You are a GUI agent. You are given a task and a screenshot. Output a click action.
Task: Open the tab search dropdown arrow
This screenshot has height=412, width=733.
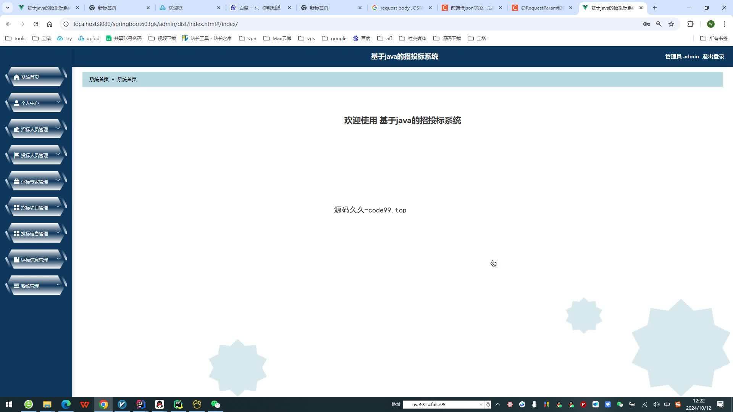point(7,8)
